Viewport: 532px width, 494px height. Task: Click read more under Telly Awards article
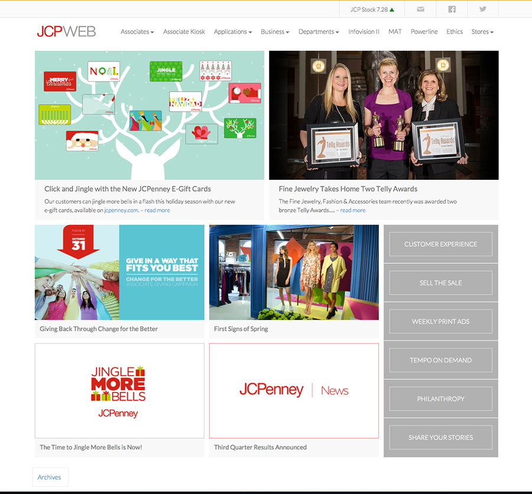tap(353, 210)
